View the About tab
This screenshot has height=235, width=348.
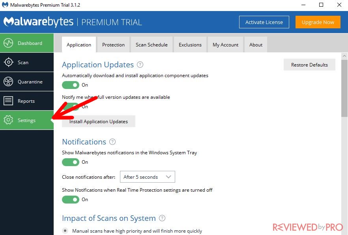256,44
